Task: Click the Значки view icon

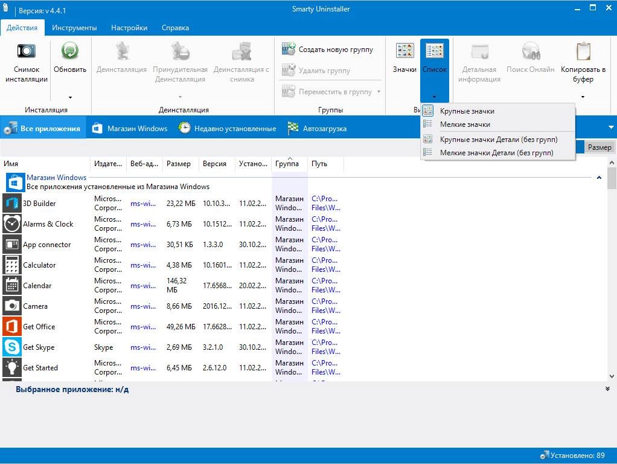Action: coord(404,51)
